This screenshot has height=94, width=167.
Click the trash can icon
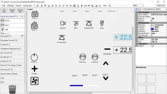pyautogui.click(x=12, y=89)
